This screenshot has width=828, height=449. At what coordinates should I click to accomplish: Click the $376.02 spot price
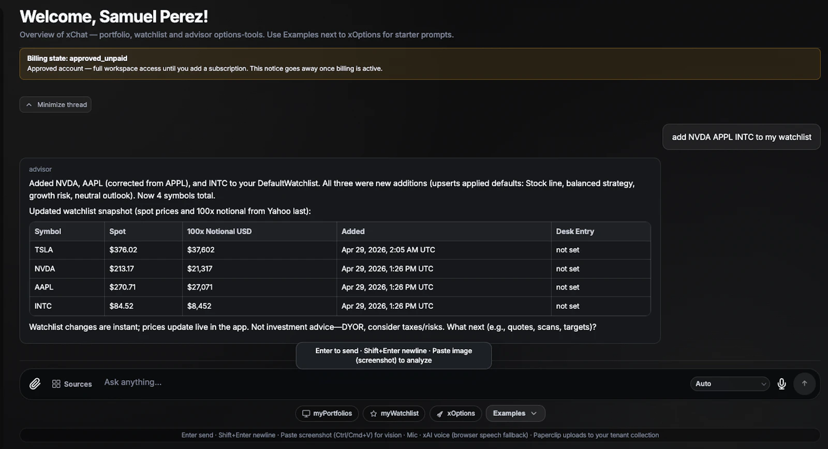[x=123, y=250]
